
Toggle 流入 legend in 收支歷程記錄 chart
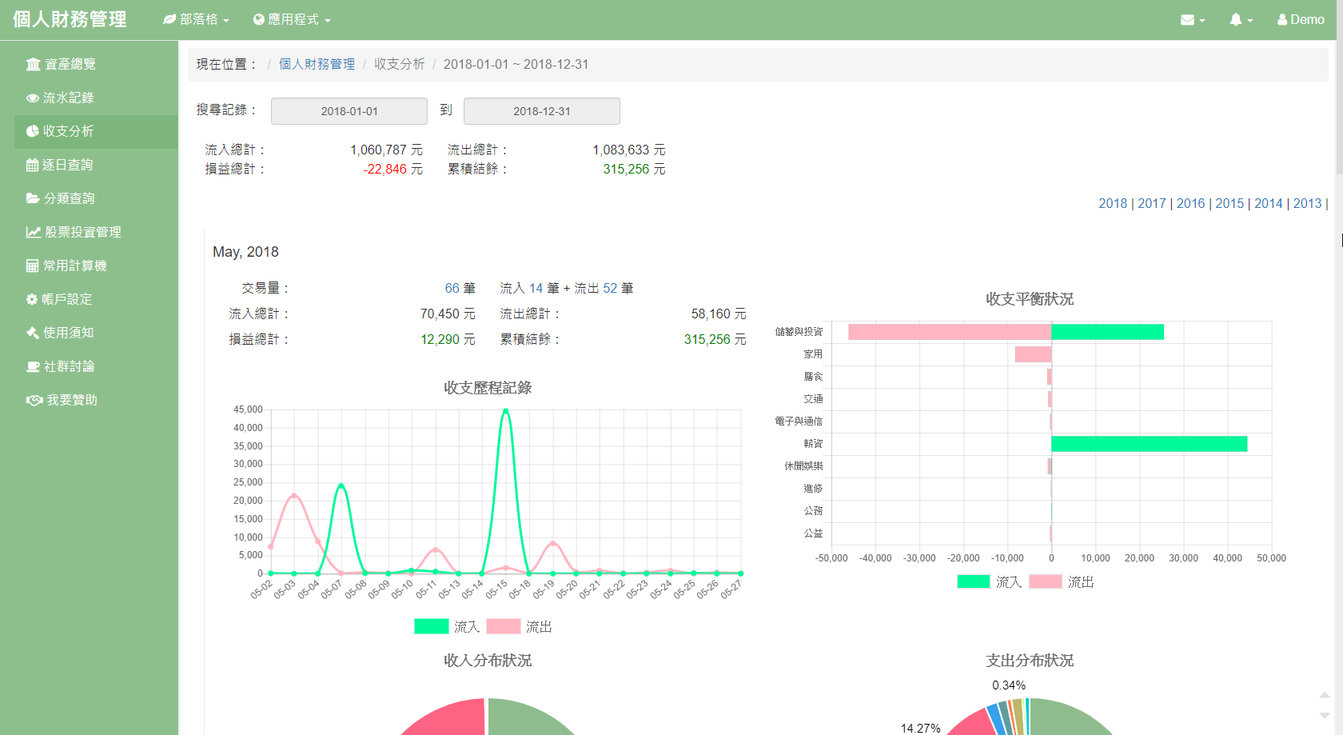click(x=447, y=627)
